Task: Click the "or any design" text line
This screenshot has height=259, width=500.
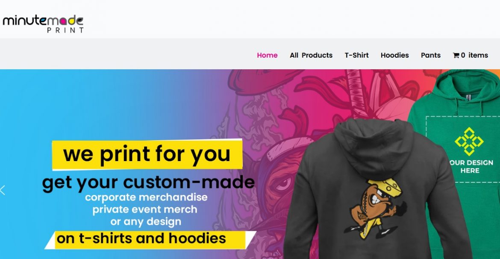Action: tap(146, 222)
